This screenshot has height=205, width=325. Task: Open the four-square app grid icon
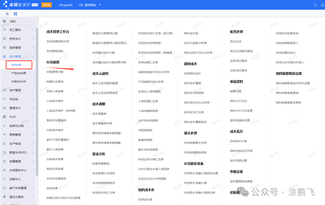pyautogui.click(x=15, y=14)
